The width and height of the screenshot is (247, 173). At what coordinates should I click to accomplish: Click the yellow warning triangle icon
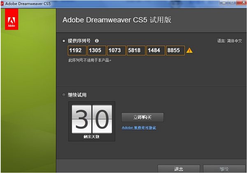tap(189, 51)
